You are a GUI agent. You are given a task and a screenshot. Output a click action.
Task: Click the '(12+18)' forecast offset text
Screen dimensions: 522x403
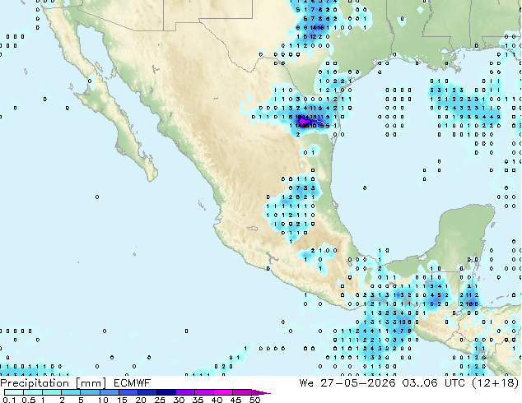pyautogui.click(x=496, y=383)
